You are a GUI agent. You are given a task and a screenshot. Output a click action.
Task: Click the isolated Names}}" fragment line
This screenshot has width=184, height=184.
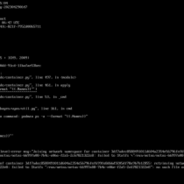click(x=6, y=136)
